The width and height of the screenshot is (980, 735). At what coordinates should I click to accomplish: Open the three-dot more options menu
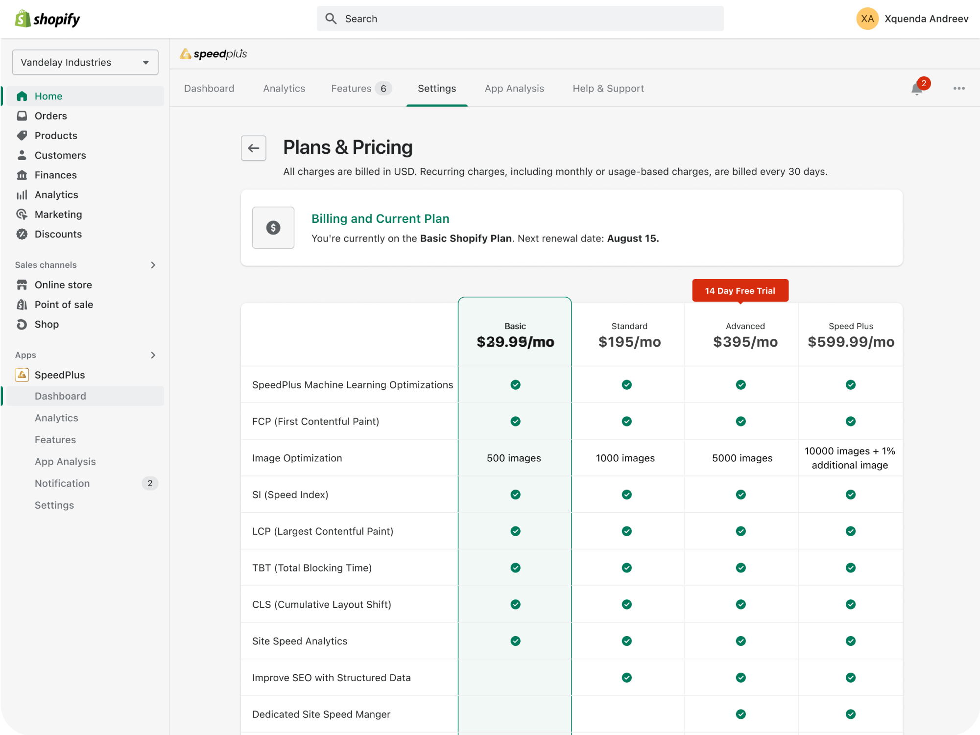coord(958,89)
